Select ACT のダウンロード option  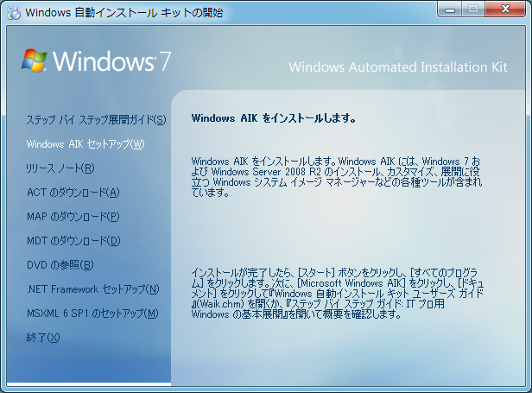coord(73,192)
